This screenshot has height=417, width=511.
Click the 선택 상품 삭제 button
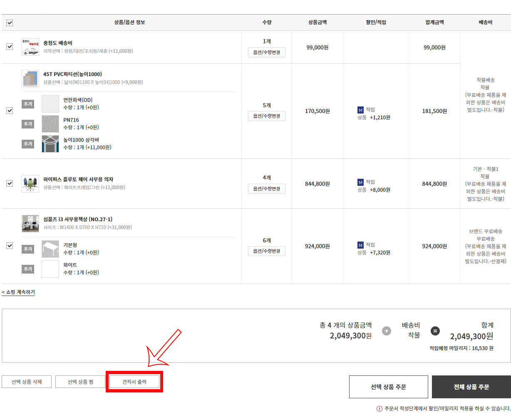point(27,382)
